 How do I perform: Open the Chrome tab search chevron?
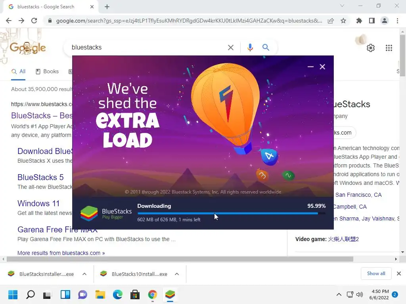(342, 6)
